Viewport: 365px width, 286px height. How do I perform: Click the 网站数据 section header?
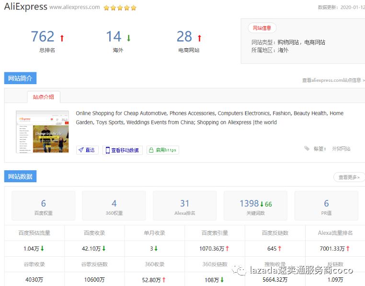pyautogui.click(x=20, y=176)
